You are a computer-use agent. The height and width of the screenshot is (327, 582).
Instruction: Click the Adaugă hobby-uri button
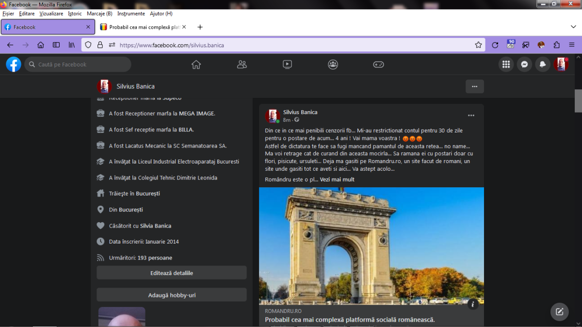click(x=171, y=295)
